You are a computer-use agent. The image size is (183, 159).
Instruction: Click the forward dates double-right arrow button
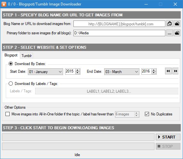(176, 71)
